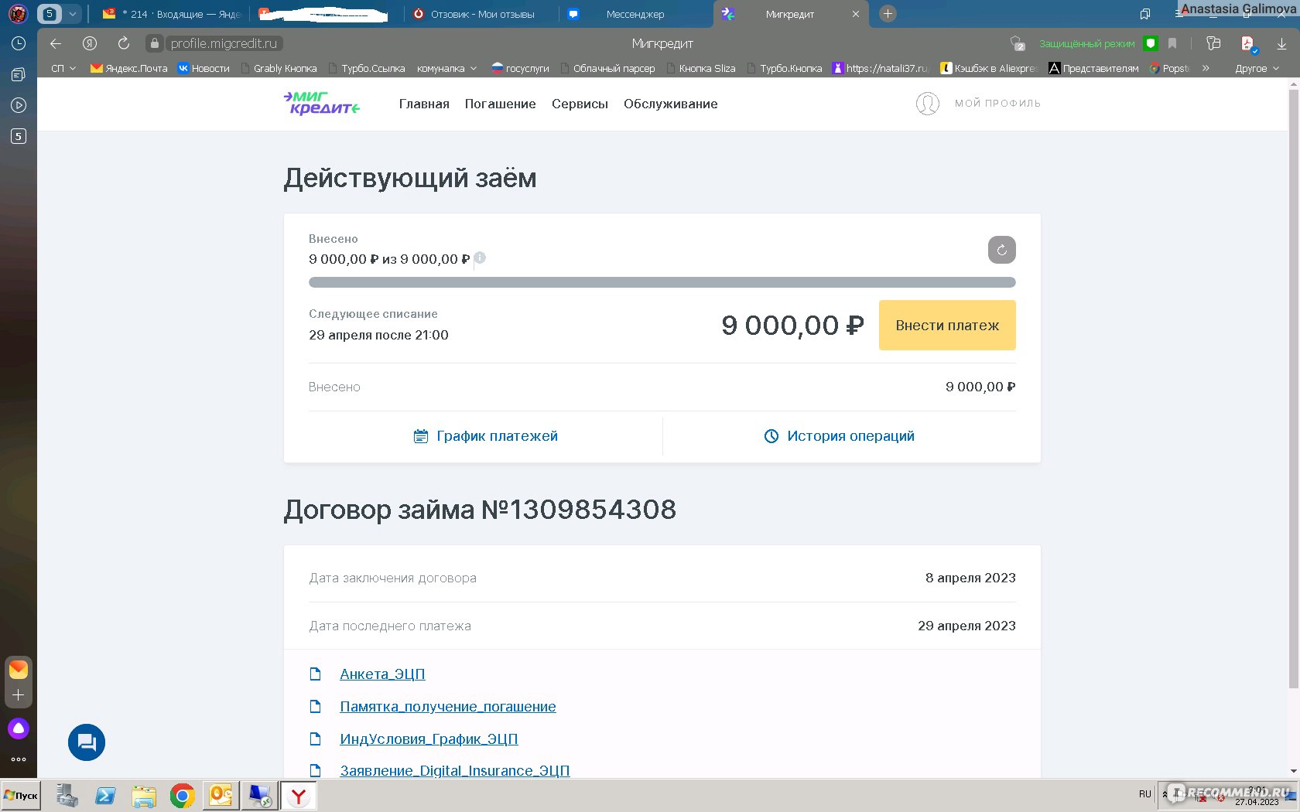Open История операций

click(839, 436)
